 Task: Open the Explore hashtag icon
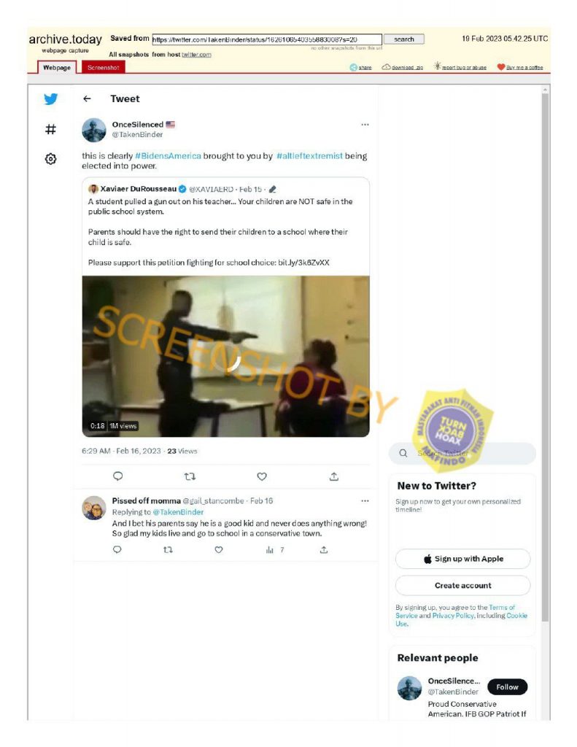(x=50, y=129)
